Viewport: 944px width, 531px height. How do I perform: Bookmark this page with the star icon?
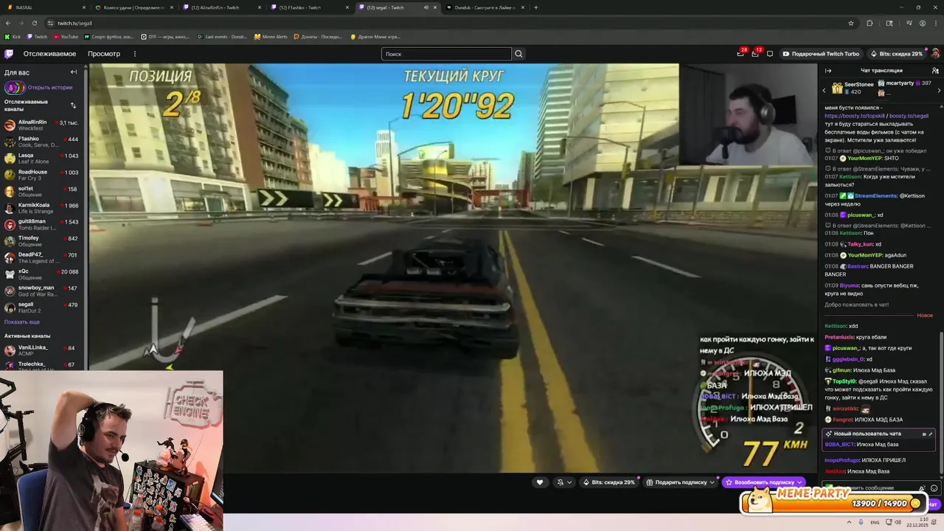[x=850, y=23]
